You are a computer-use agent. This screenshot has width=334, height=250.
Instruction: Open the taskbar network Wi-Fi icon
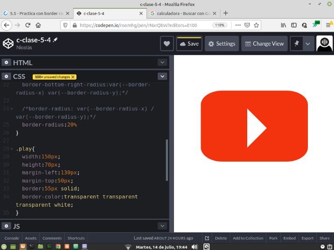tap(128, 247)
